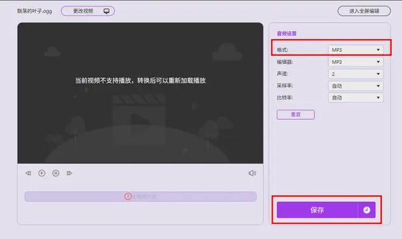
Task: Click the 更改视频 button
Action: click(88, 11)
